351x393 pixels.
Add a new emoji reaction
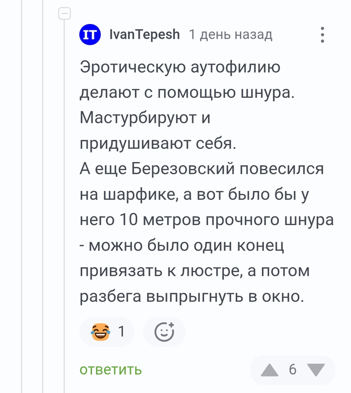pos(164,332)
